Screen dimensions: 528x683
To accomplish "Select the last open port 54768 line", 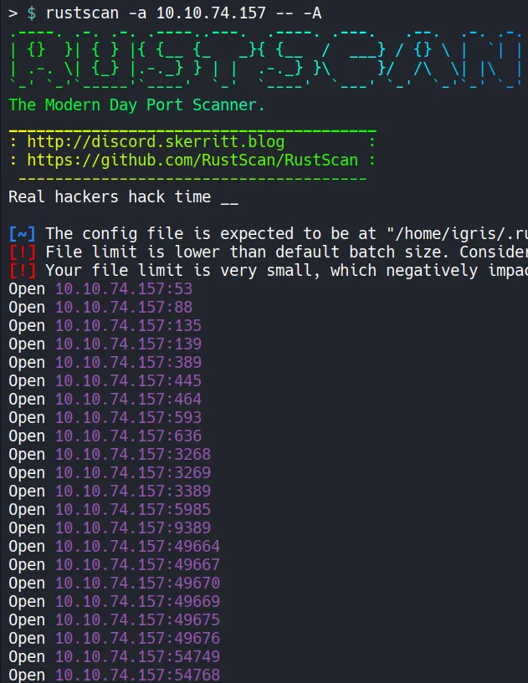I will (115, 675).
